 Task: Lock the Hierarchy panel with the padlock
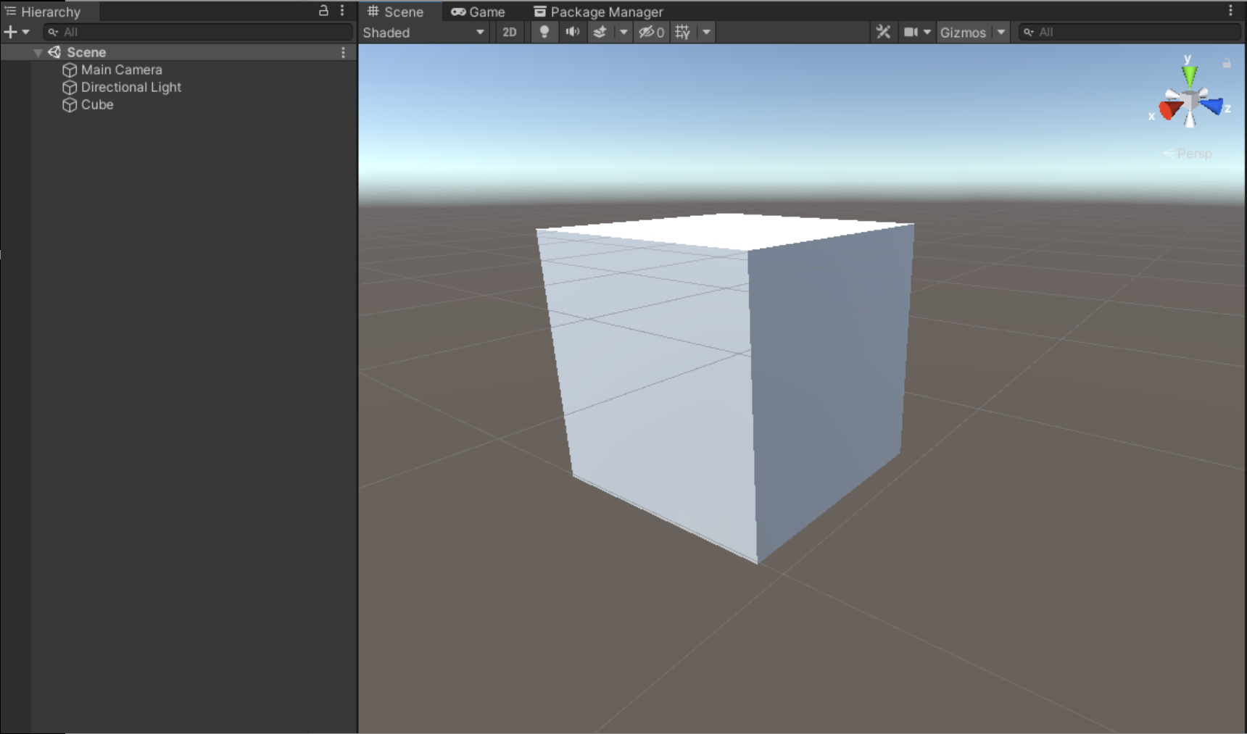323,11
